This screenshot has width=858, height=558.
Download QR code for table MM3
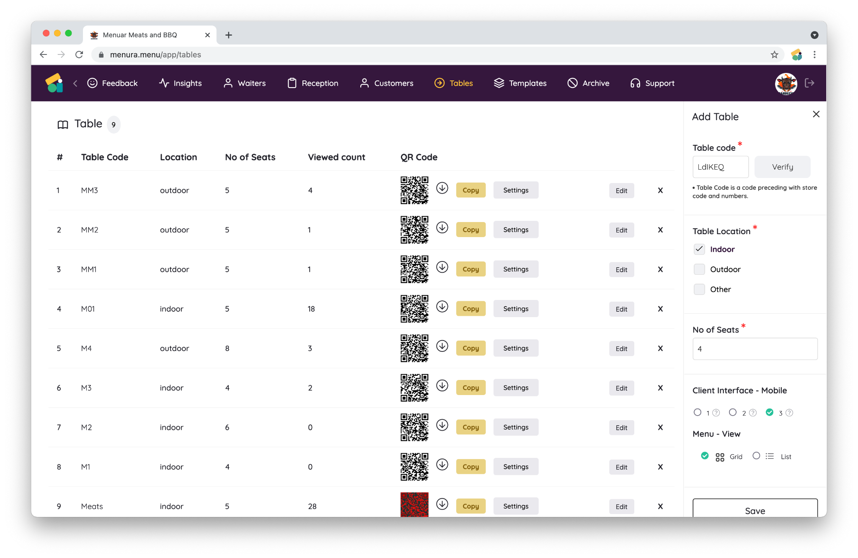(x=442, y=188)
